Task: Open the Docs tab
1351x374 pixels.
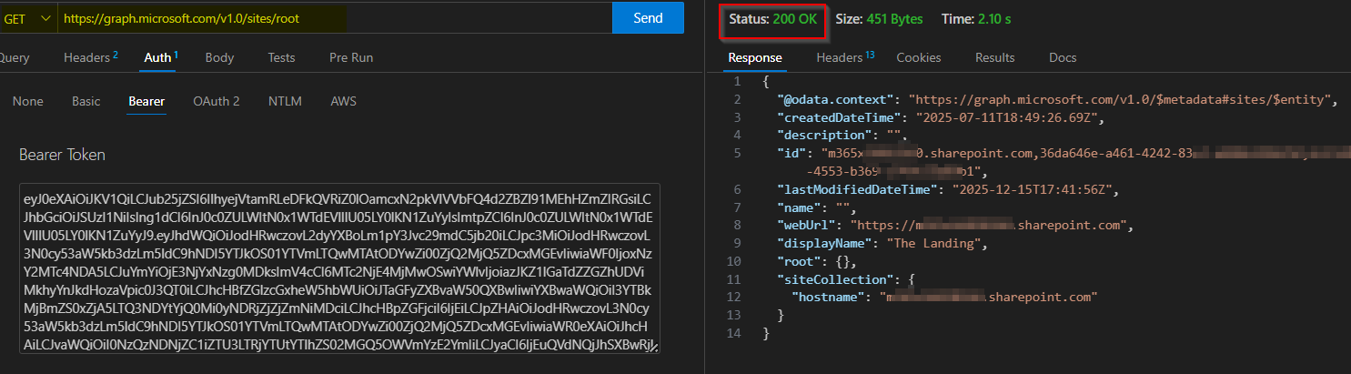Action: pyautogui.click(x=1063, y=57)
